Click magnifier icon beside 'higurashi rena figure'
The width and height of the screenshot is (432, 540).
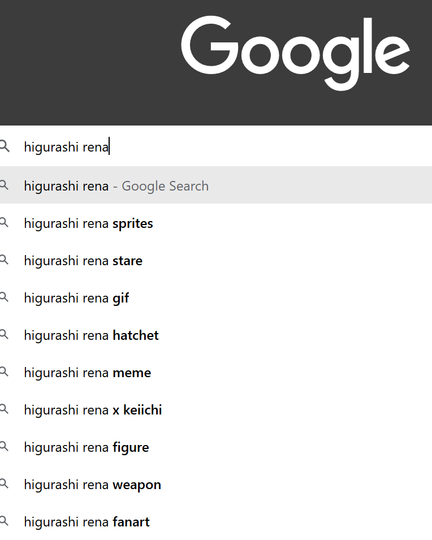[4, 446]
